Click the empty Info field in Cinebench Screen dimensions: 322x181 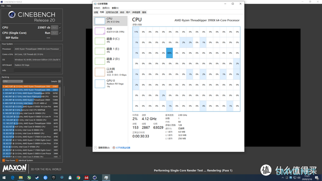(37, 70)
